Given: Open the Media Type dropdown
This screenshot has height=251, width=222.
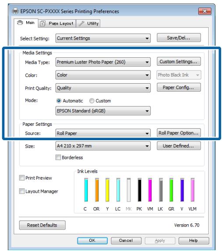Looking at the screenshot, I should tap(103, 62).
